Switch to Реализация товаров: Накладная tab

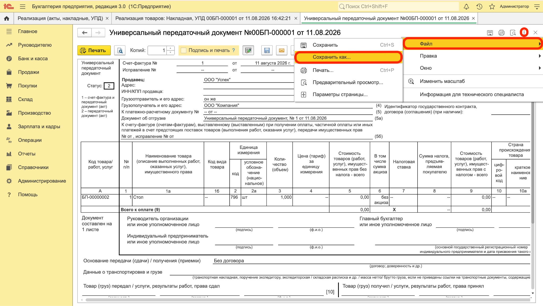coord(203,18)
